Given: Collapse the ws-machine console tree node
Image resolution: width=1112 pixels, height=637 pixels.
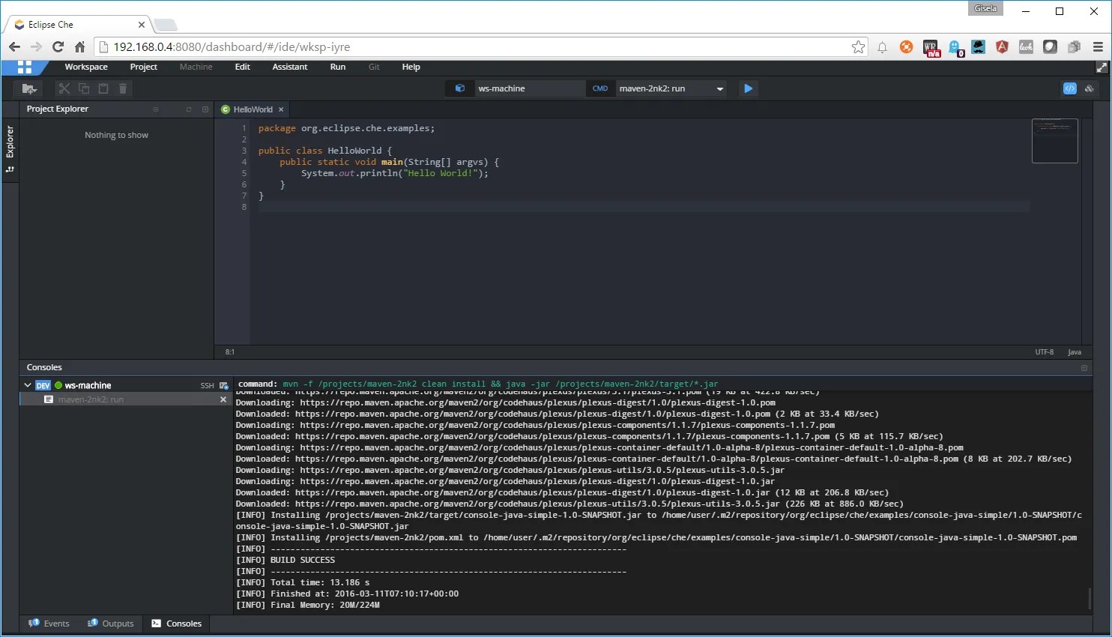Looking at the screenshot, I should click(x=28, y=385).
